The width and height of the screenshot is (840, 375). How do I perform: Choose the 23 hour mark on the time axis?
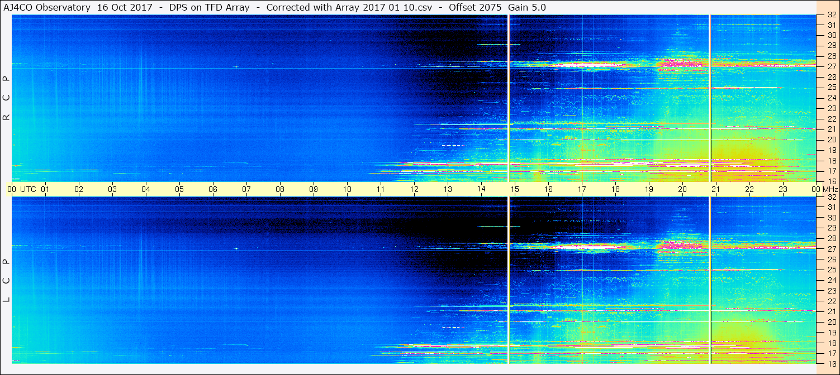pos(783,189)
